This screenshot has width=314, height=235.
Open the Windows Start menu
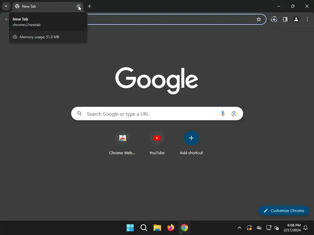click(x=130, y=228)
